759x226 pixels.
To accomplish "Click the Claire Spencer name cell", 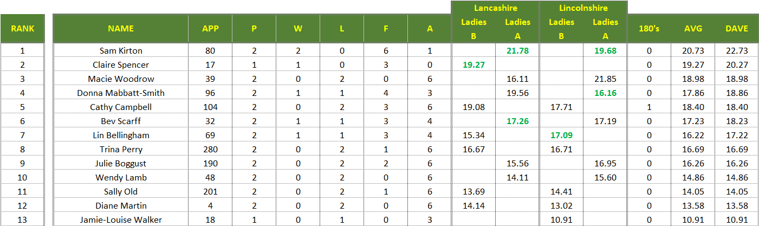I will pos(121,65).
